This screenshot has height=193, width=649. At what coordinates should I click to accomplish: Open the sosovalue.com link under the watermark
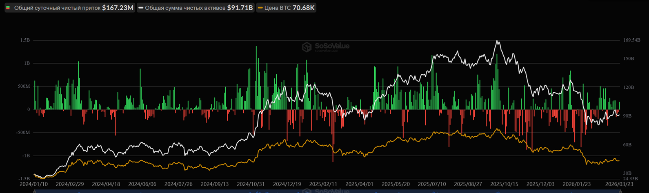coord(326,51)
